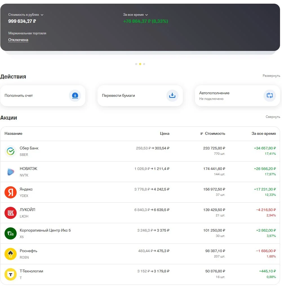282x289 pixels.
Task: Click the Перевести бумаги button
Action: coord(140,95)
